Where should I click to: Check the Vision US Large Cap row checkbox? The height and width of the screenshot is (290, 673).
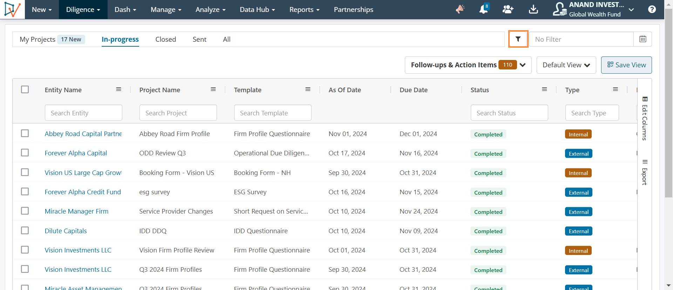pos(25,172)
